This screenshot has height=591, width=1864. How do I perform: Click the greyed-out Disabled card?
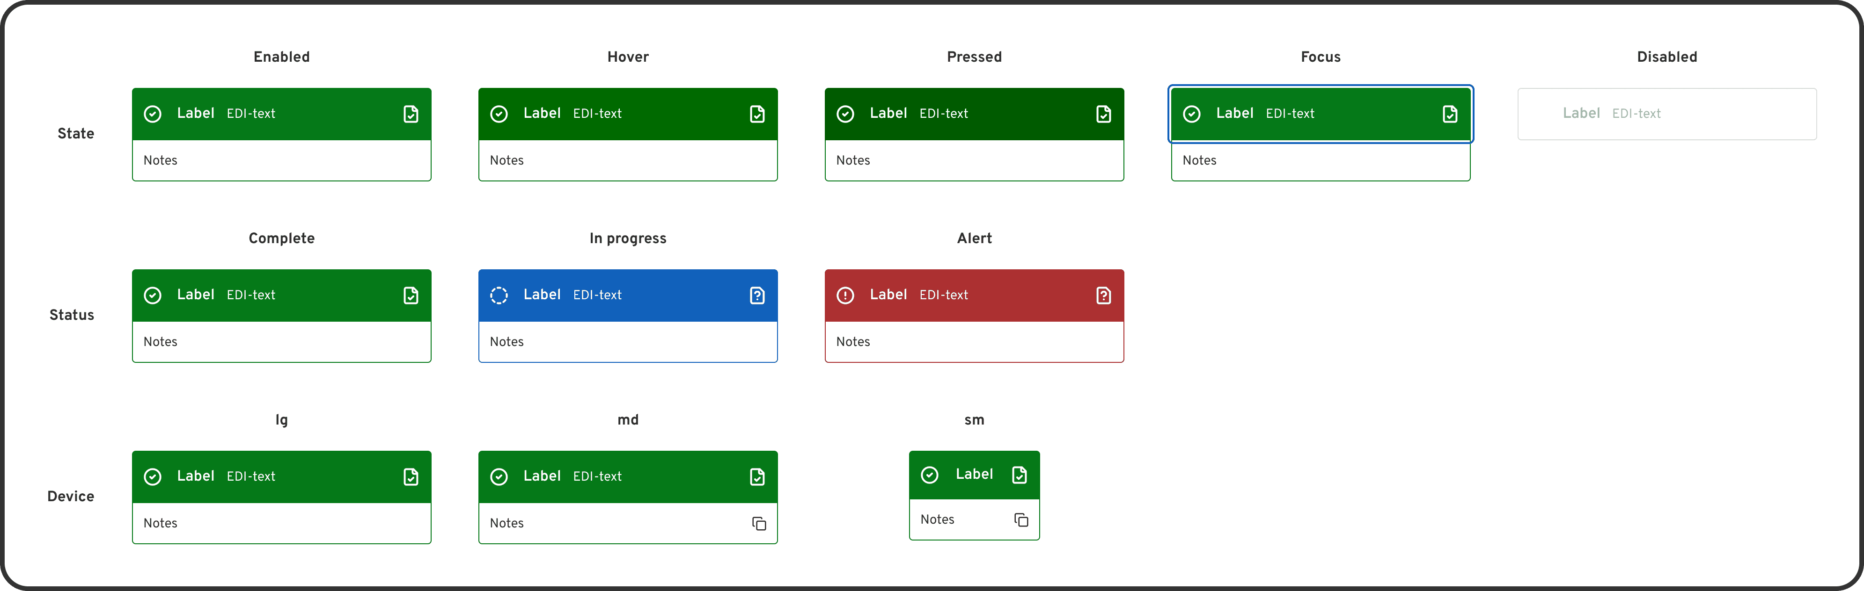point(1666,114)
